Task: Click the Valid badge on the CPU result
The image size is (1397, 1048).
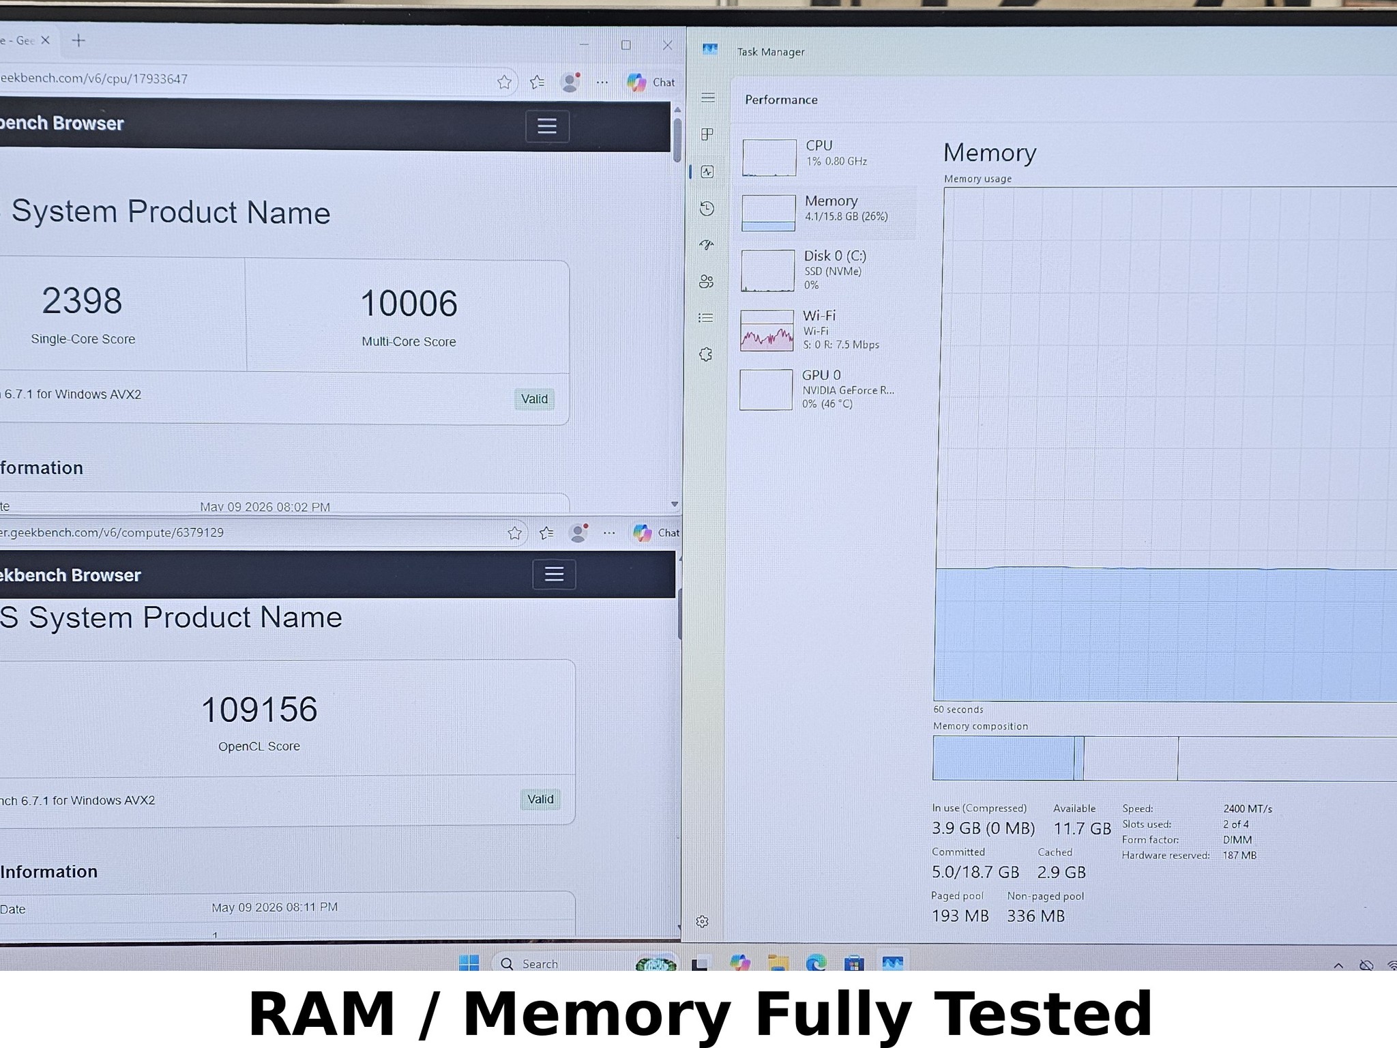Action: (534, 399)
